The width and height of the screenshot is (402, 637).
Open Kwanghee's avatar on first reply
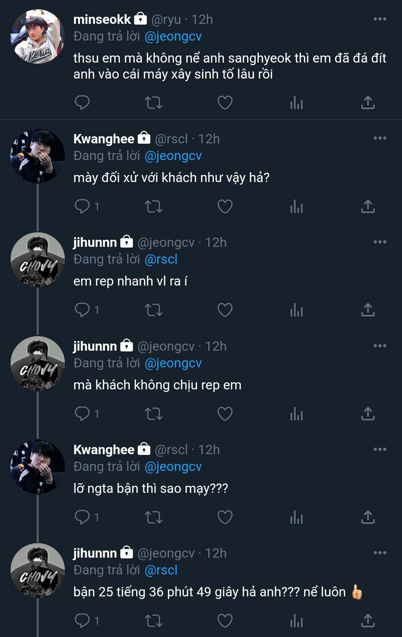pyautogui.click(x=37, y=156)
